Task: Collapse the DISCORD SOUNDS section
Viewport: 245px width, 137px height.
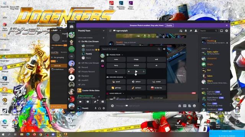Action: pos(116,77)
